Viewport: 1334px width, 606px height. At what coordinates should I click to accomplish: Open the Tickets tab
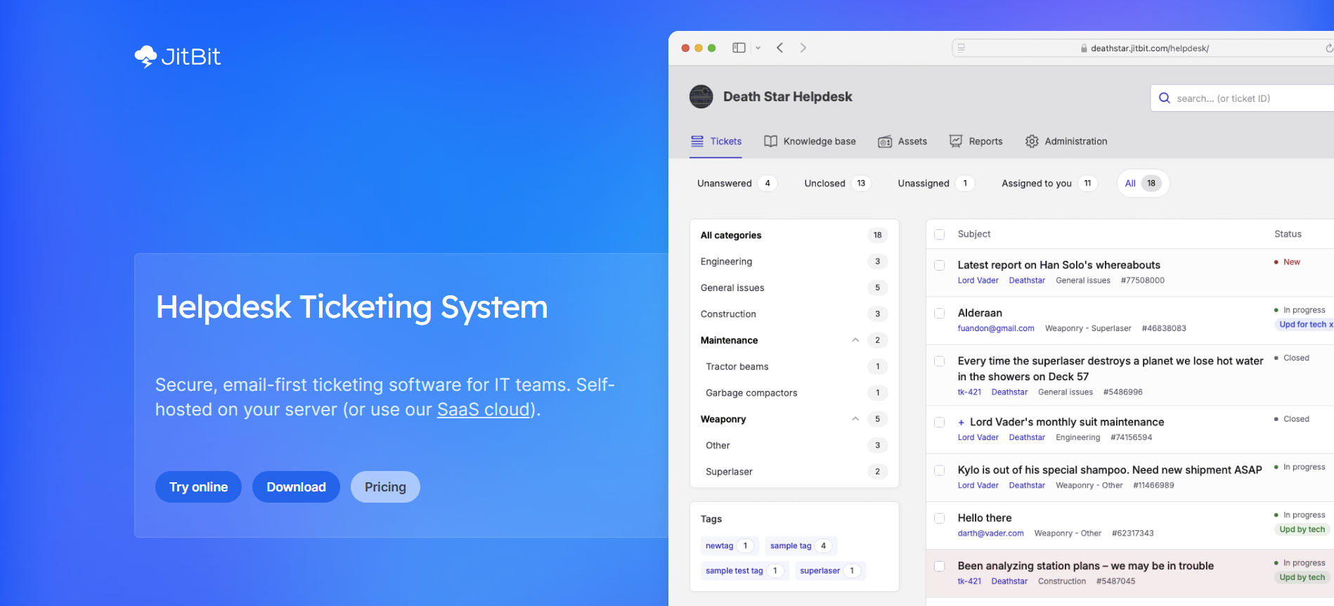coord(715,141)
